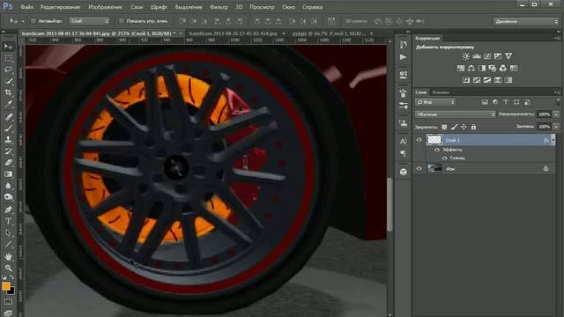Select the History Brush tool
The height and width of the screenshot is (317, 564).
click(x=8, y=151)
